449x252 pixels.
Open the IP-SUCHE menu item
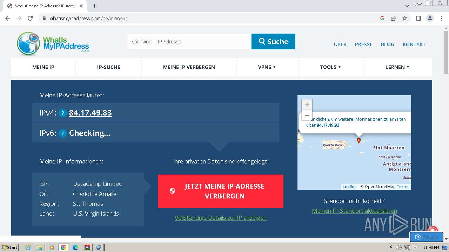tap(109, 67)
